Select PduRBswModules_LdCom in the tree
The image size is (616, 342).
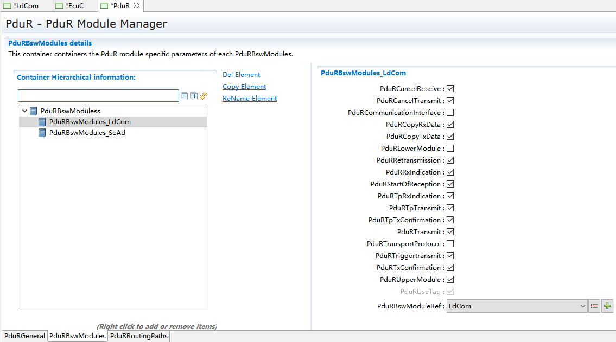(x=90, y=122)
